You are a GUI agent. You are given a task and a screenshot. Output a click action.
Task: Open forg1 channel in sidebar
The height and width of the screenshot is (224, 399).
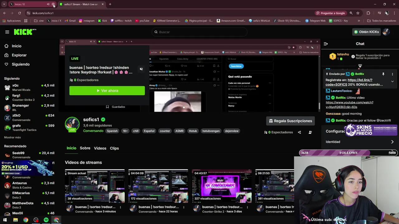coord(29,97)
